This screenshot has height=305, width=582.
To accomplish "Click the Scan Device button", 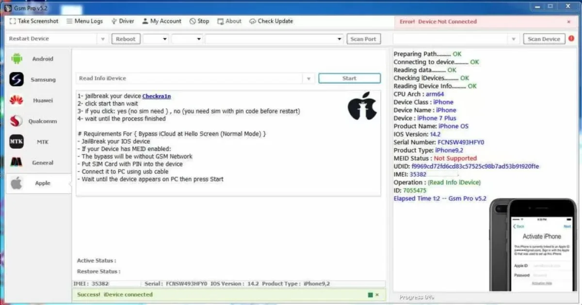I will (544, 39).
